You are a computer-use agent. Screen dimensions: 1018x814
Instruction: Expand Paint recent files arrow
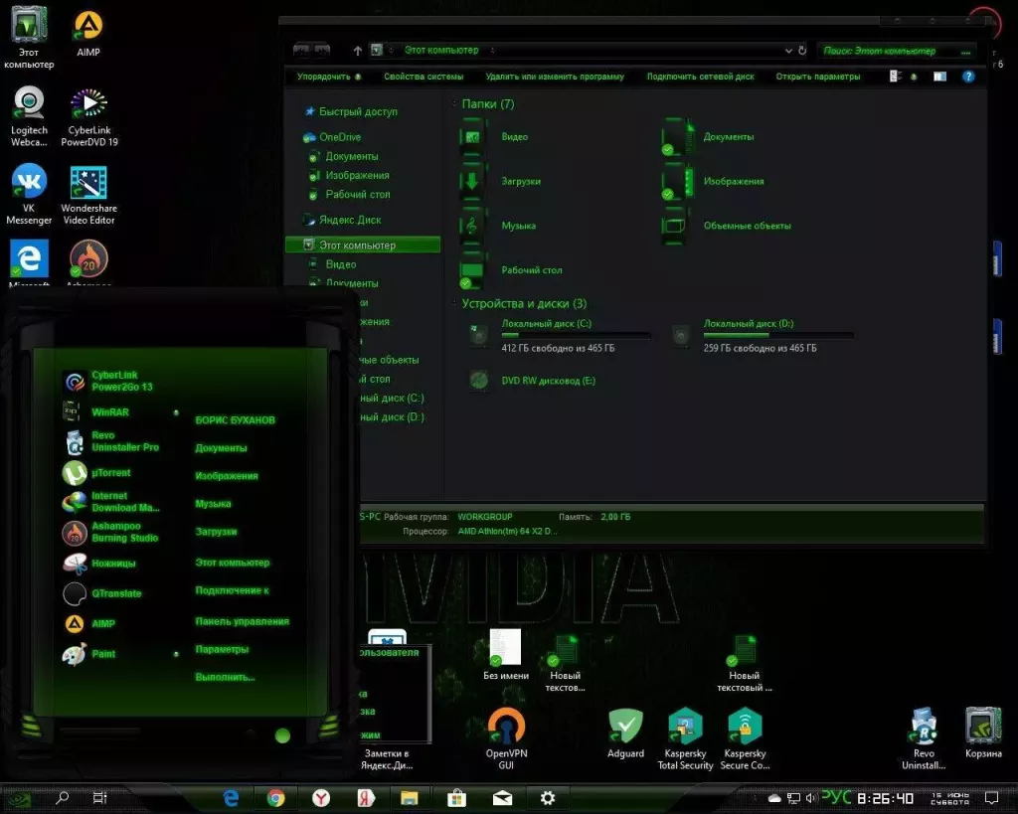click(x=176, y=654)
